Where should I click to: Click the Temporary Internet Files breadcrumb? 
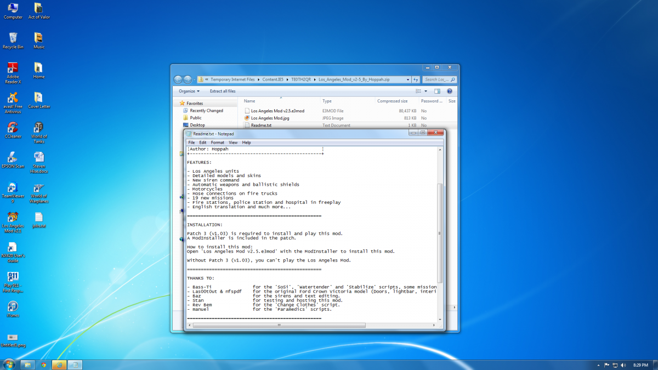[x=233, y=79]
